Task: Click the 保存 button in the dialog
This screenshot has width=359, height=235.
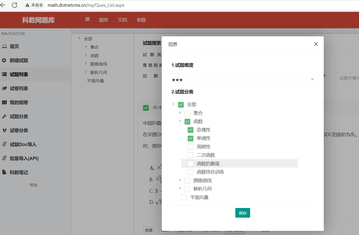Action: point(243,213)
